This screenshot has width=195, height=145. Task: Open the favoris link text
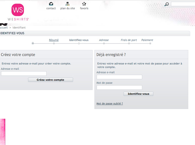point(84,8)
